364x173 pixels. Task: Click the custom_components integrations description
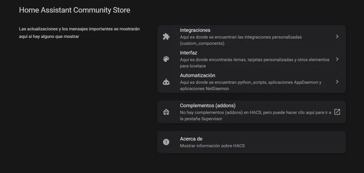pyautogui.click(x=241, y=40)
